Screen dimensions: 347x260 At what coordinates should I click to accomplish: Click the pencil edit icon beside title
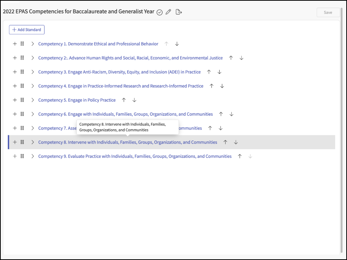tap(168, 12)
